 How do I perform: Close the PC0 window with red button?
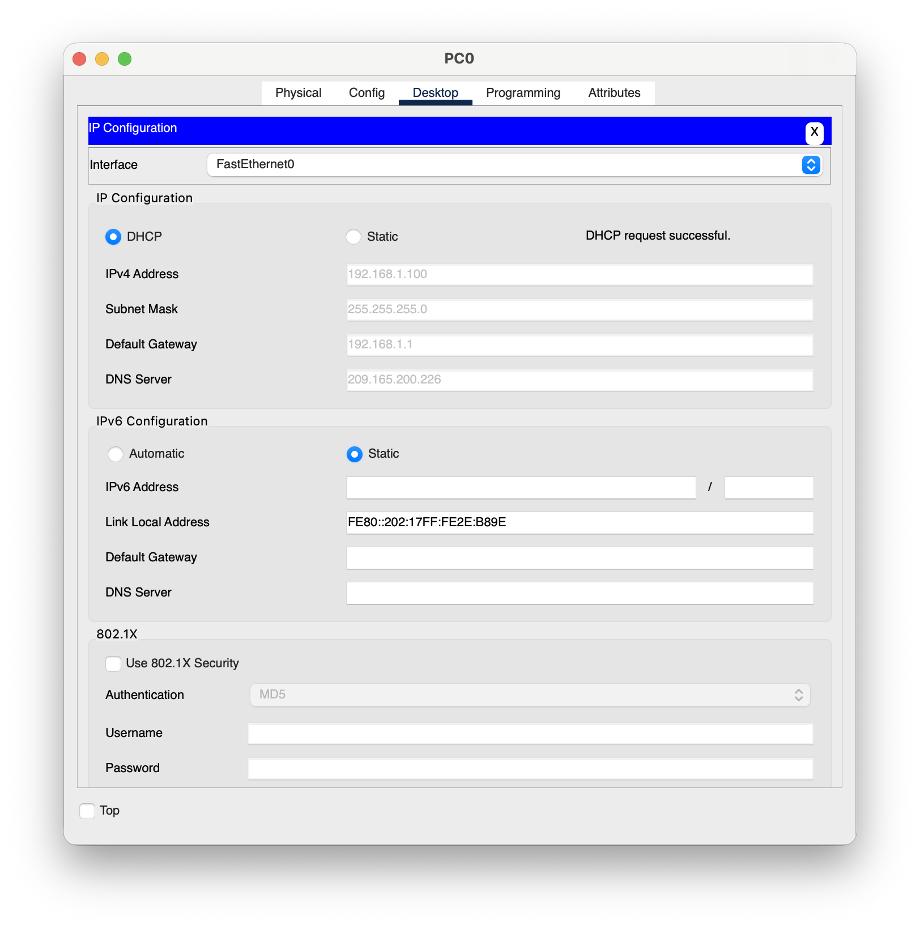79,59
